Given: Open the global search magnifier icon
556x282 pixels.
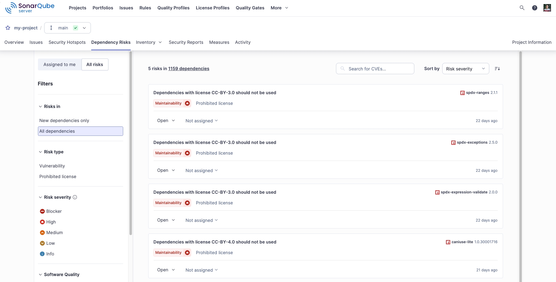Looking at the screenshot, I should (x=522, y=8).
